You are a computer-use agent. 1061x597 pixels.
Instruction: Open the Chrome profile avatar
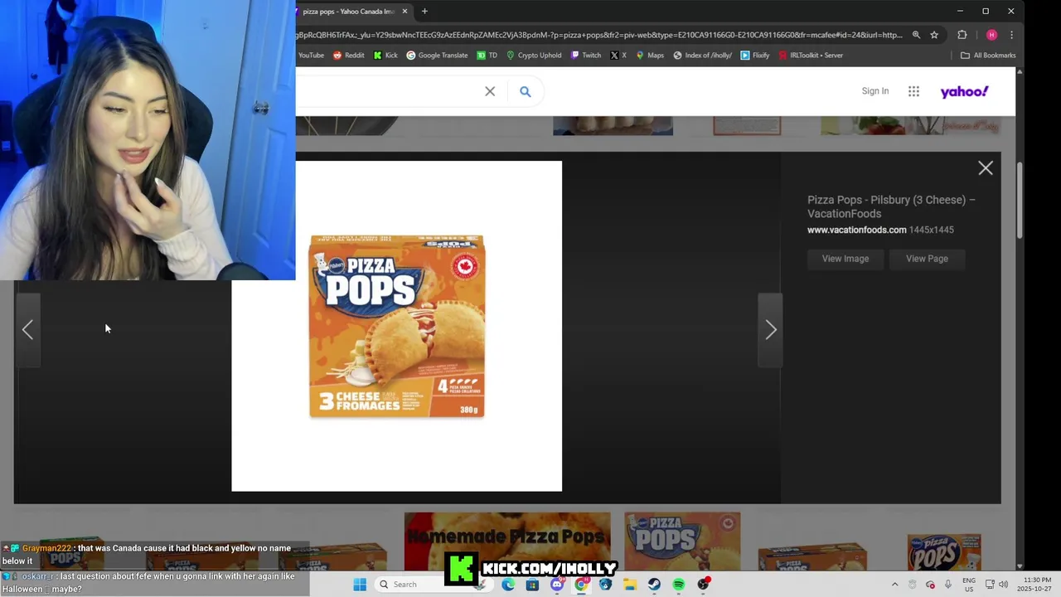[x=991, y=35]
